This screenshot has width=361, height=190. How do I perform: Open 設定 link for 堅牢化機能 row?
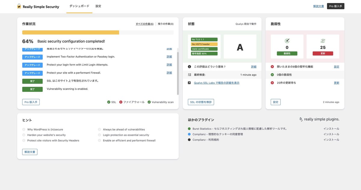[x=337, y=67]
